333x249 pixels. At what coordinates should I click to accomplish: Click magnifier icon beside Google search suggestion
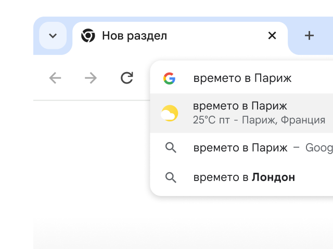tap(171, 148)
